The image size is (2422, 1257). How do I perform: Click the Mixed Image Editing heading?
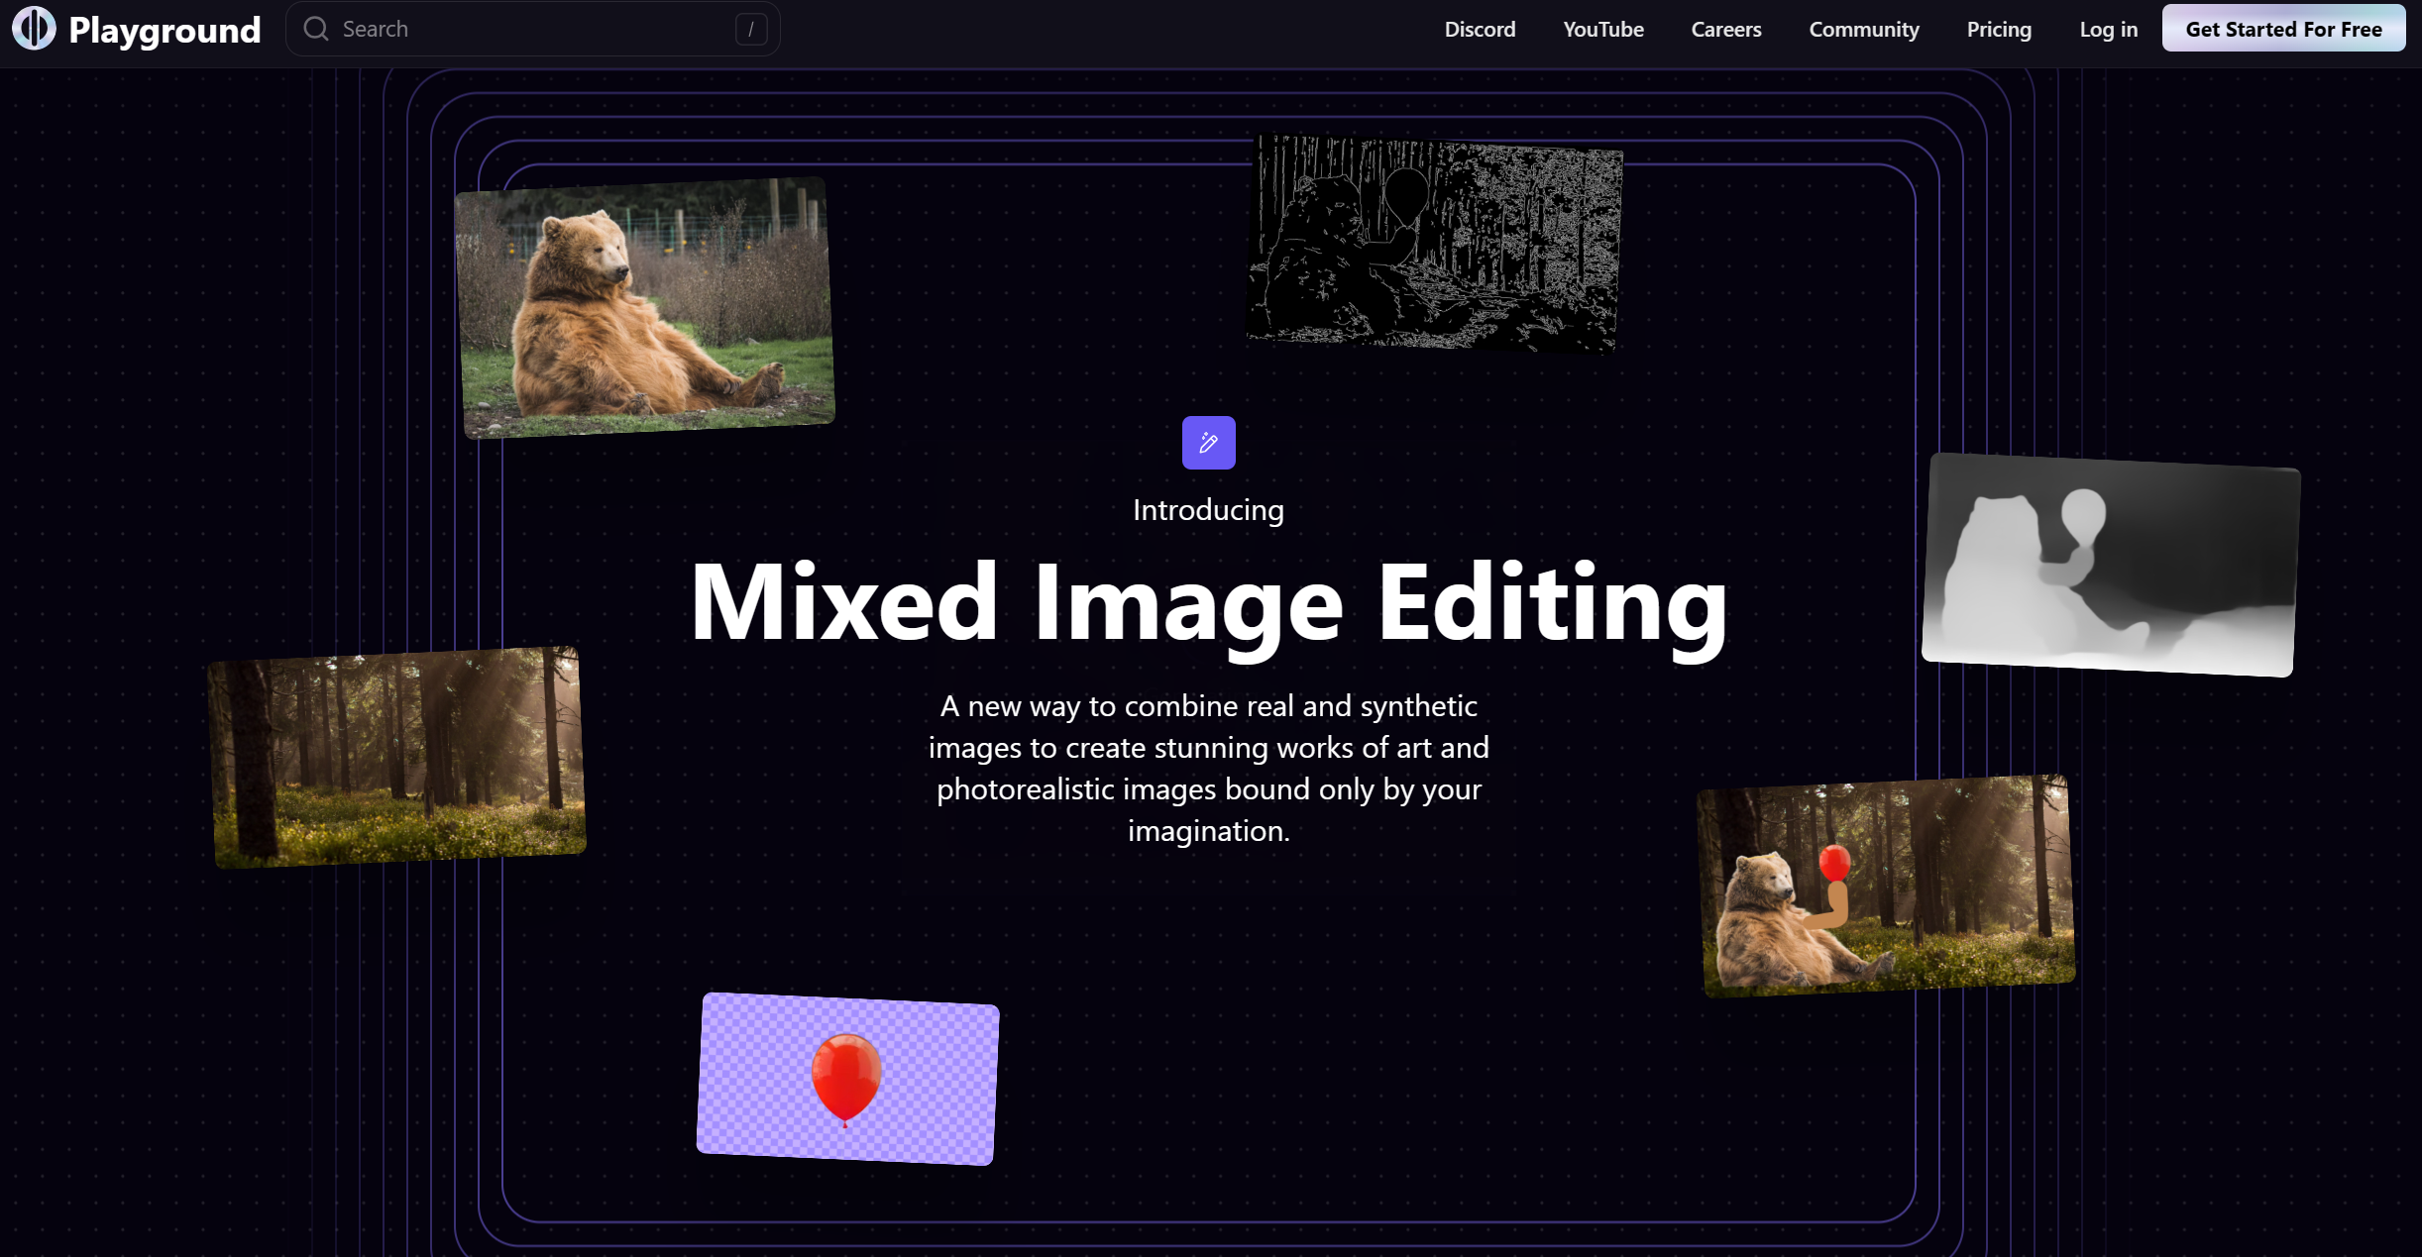(1208, 602)
